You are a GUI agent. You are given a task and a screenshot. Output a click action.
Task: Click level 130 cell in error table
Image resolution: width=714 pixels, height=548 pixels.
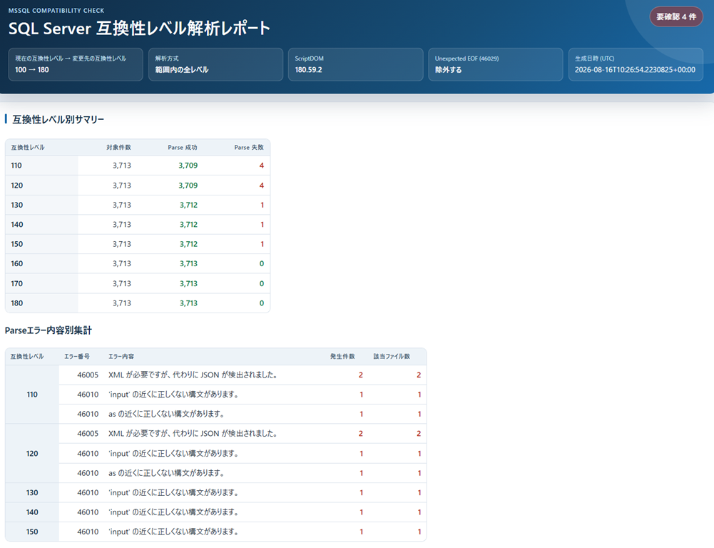coord(32,492)
